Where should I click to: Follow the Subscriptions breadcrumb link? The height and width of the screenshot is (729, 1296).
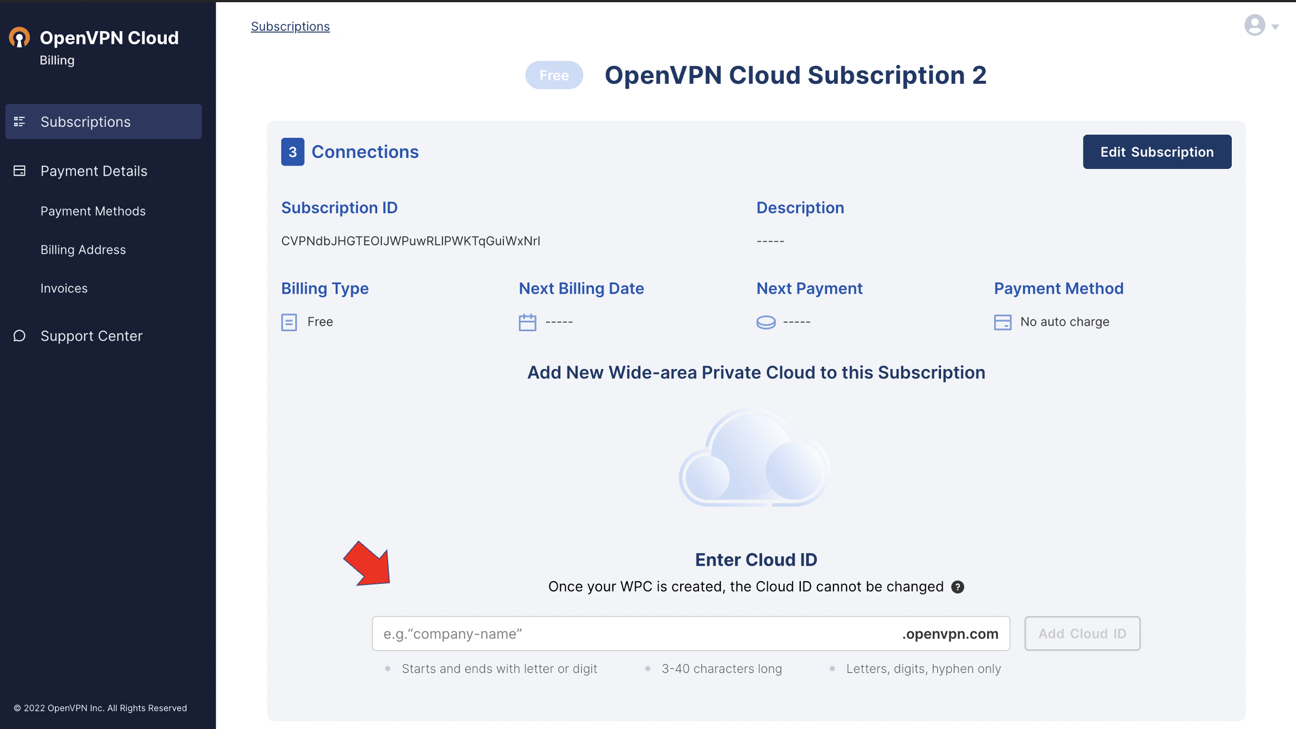290,26
